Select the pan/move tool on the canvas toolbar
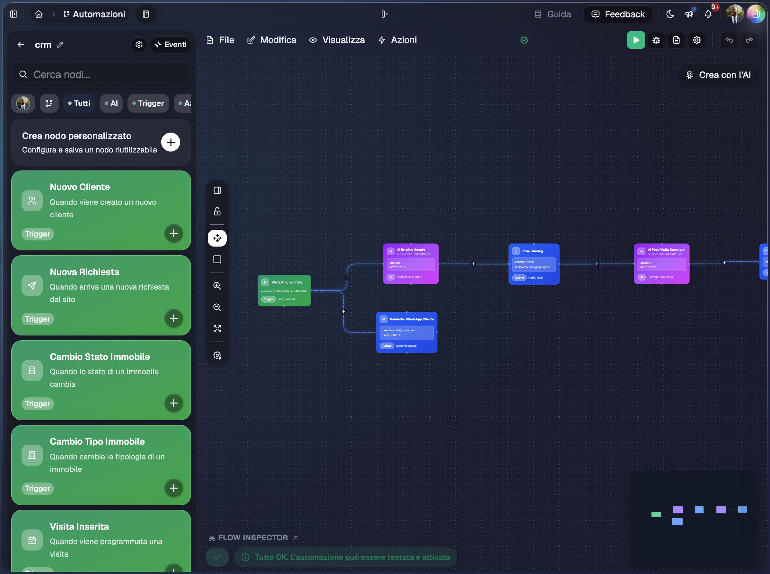 217,238
